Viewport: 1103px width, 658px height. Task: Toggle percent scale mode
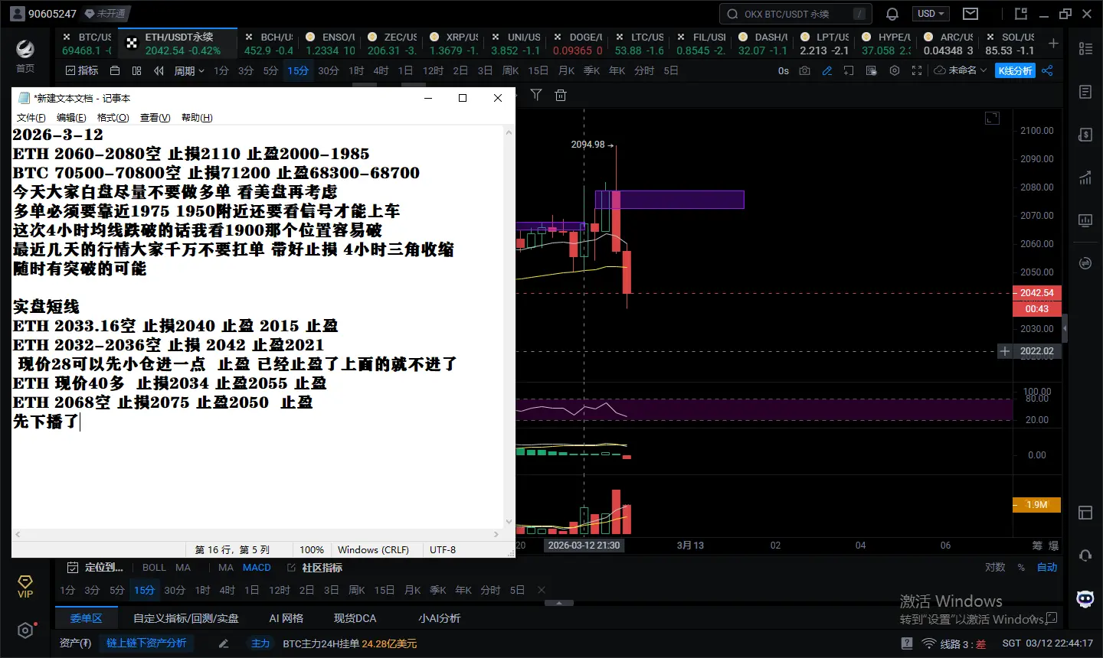pos(1021,568)
